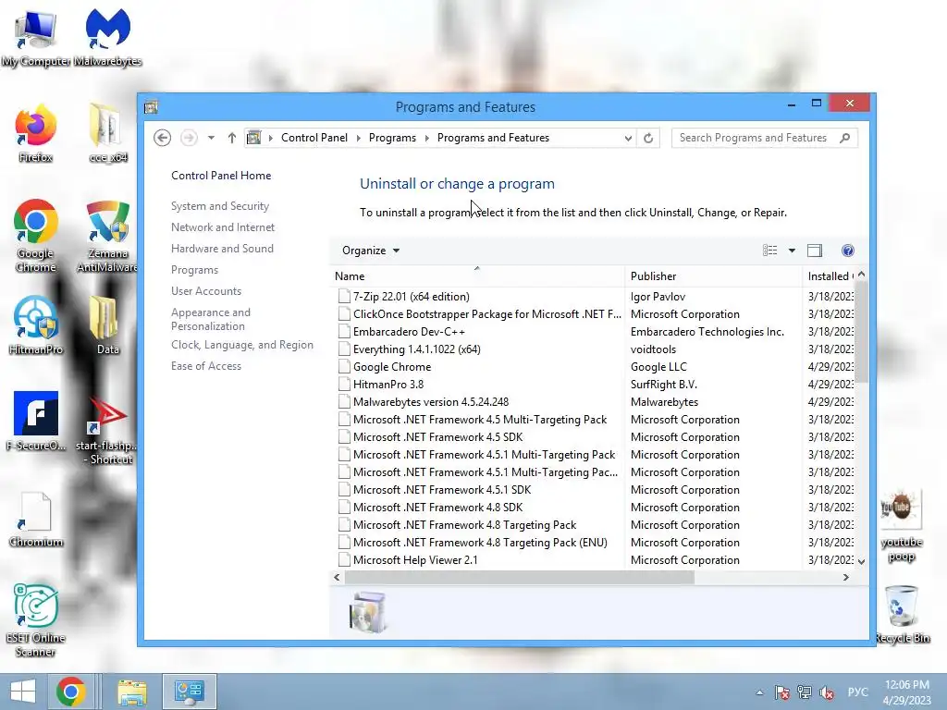Select HitmanPro desktop icon
The height and width of the screenshot is (710, 947).
pyautogui.click(x=36, y=324)
